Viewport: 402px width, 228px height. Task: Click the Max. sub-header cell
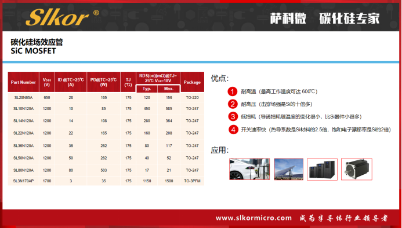(x=169, y=89)
